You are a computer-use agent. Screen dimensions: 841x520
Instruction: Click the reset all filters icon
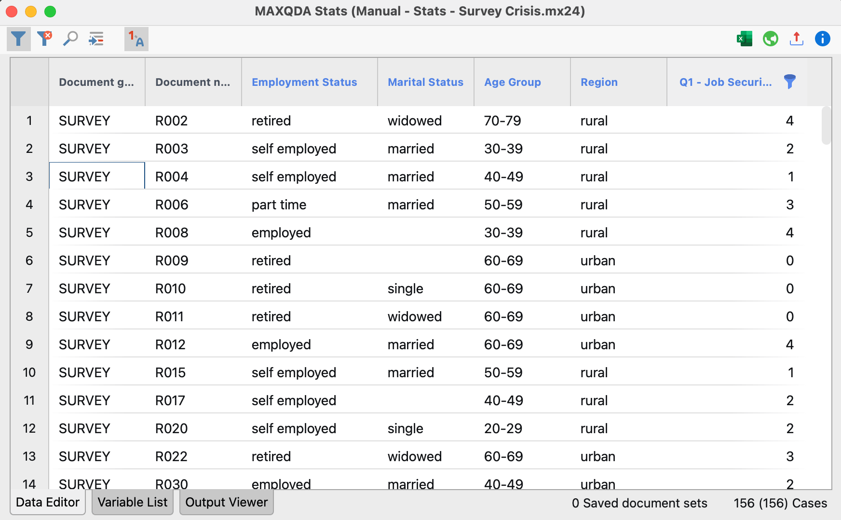tap(44, 39)
